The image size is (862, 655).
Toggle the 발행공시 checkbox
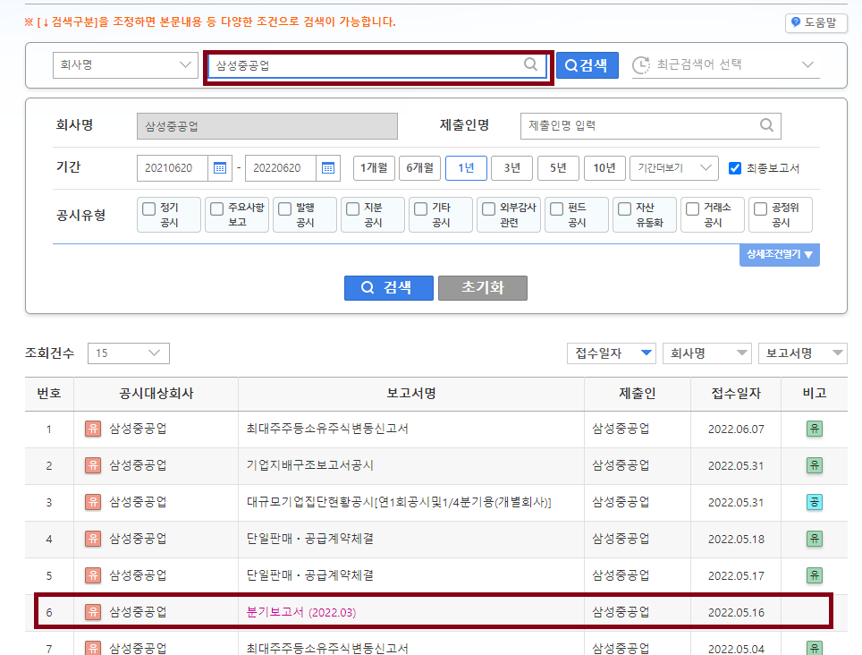click(x=284, y=209)
